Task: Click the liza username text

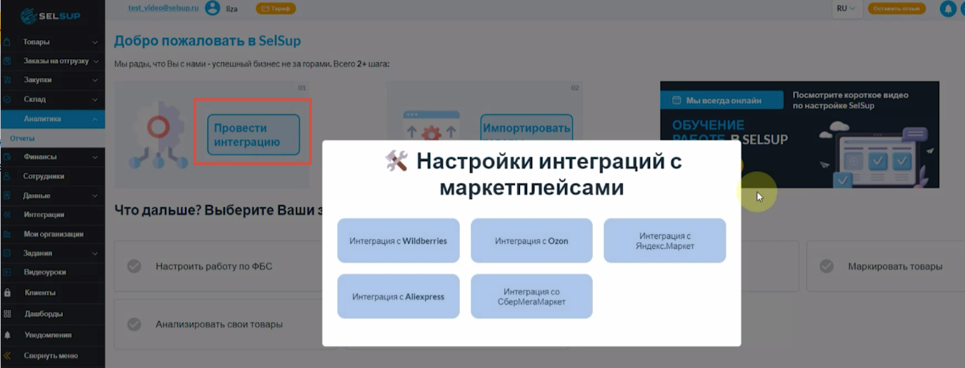Action: (231, 9)
